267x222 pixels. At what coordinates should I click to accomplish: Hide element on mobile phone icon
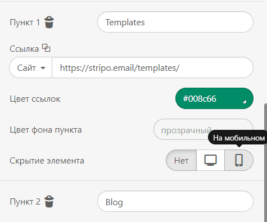239,160
